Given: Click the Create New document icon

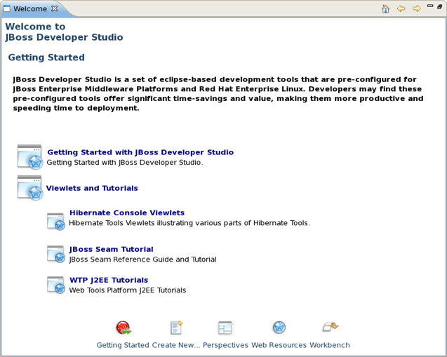Looking at the screenshot, I should click(x=176, y=328).
